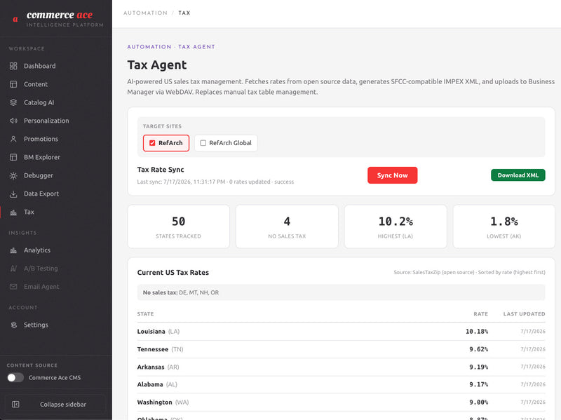The width and height of the screenshot is (561, 420).
Task: Click the 10.18% rate value
Action: (477, 331)
